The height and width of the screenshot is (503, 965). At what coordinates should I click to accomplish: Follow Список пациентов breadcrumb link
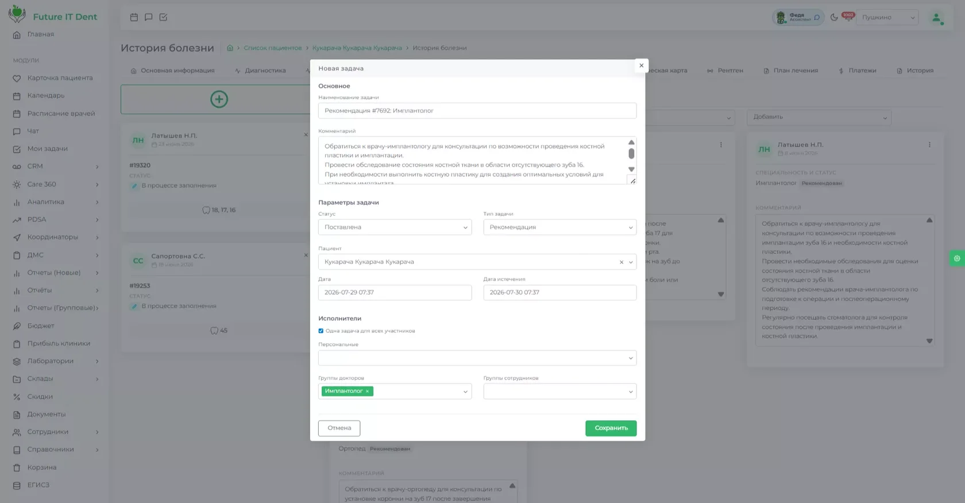point(272,48)
